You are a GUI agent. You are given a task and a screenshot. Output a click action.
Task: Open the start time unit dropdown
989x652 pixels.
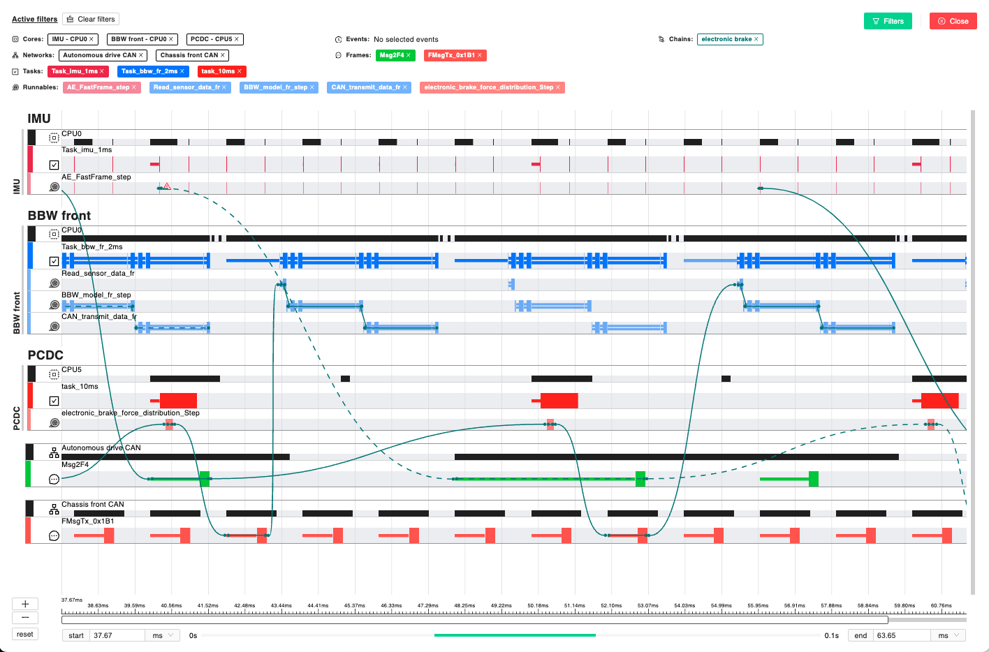pyautogui.click(x=162, y=635)
